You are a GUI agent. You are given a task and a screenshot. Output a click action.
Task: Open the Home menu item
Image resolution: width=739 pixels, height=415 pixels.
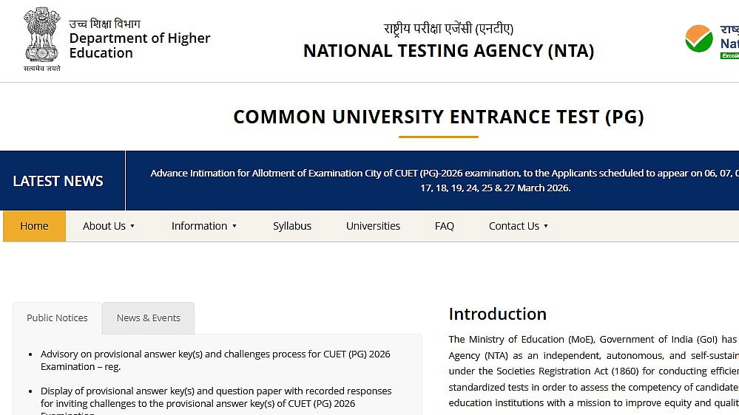coord(34,226)
